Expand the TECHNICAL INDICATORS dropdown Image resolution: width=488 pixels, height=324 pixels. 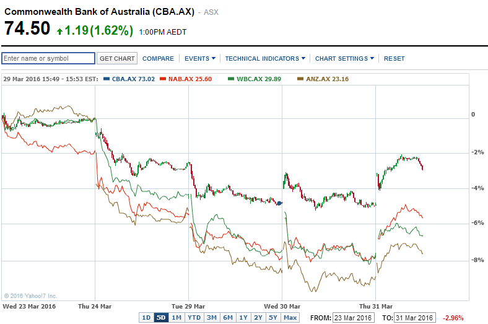(x=265, y=58)
